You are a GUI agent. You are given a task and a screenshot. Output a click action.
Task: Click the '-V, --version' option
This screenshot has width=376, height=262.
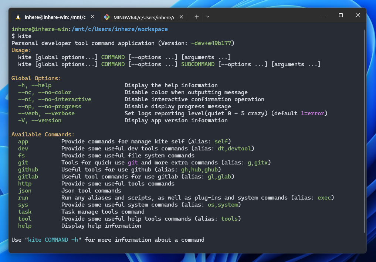40,120
